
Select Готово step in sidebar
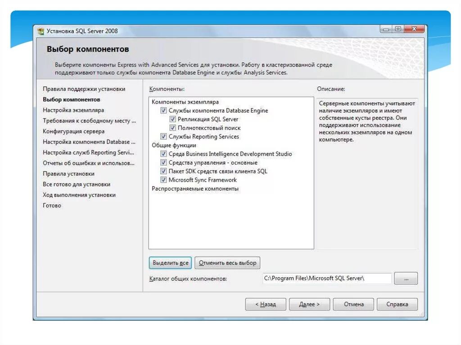pyautogui.click(x=52, y=206)
